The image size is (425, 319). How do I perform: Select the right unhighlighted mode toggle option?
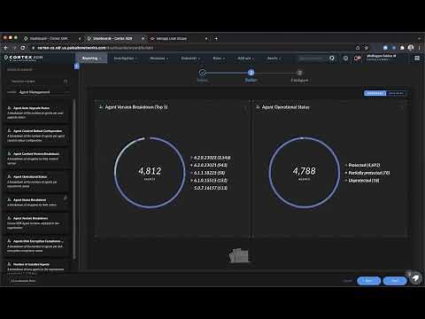coord(396,93)
